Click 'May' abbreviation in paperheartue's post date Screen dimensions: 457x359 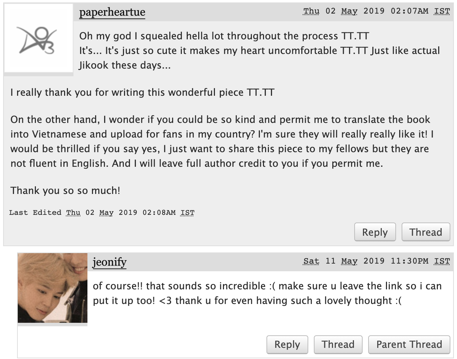[x=349, y=11]
